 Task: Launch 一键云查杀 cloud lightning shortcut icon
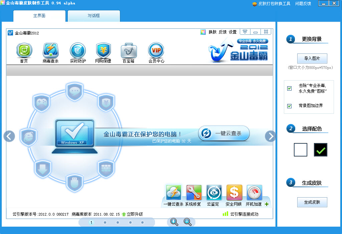[174, 193]
